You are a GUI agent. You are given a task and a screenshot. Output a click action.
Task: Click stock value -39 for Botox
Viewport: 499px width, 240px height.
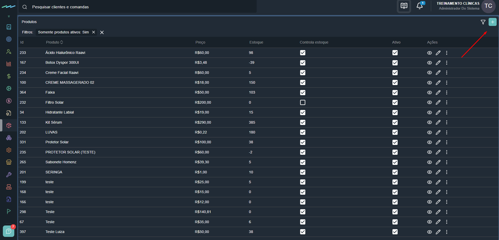pyautogui.click(x=251, y=62)
